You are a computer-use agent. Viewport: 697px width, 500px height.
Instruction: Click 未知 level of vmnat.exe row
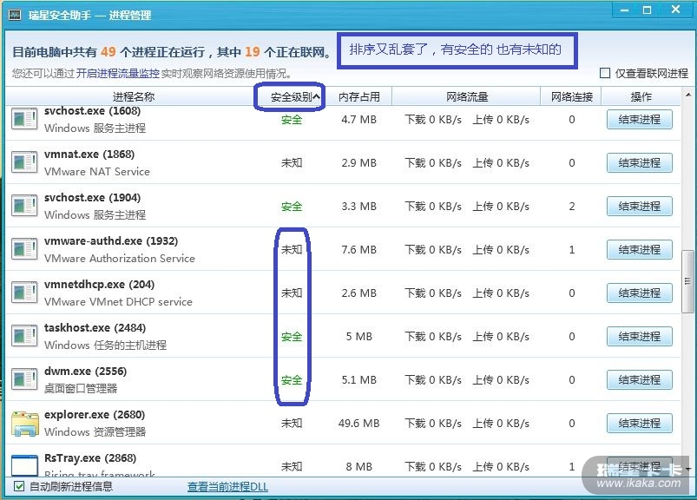pos(292,162)
